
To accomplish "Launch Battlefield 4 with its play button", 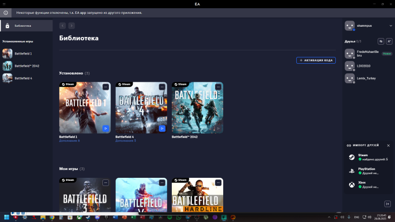I will tap(162, 128).
